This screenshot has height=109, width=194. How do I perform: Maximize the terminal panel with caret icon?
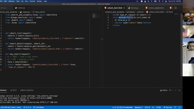[176, 90]
